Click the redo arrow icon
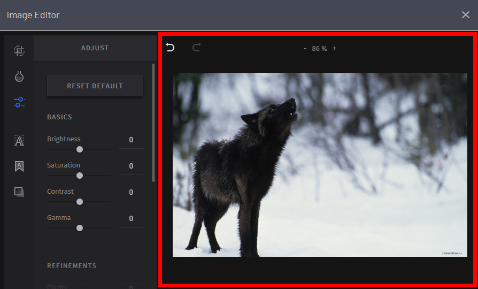The image size is (478, 289). [196, 48]
